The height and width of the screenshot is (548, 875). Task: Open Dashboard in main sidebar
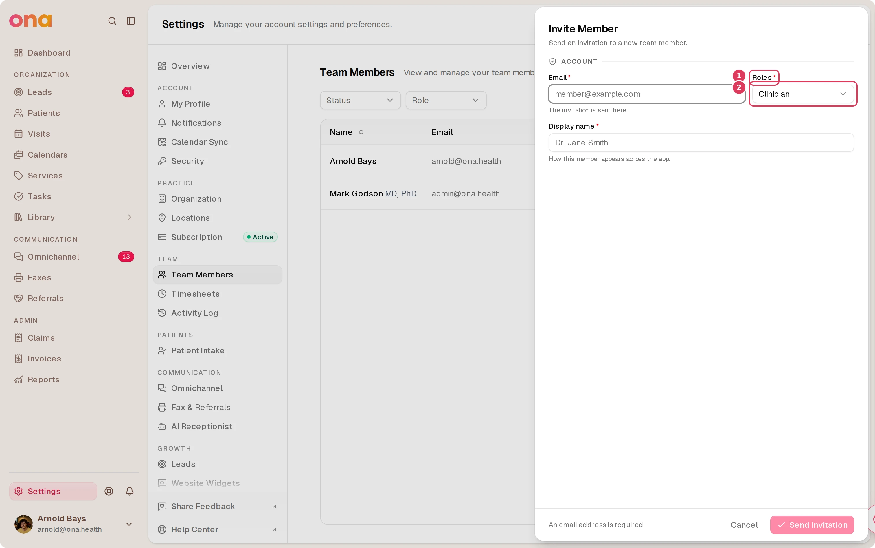pos(74,53)
